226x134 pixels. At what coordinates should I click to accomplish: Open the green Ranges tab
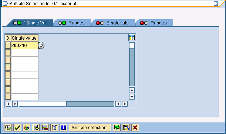[x=72, y=23]
